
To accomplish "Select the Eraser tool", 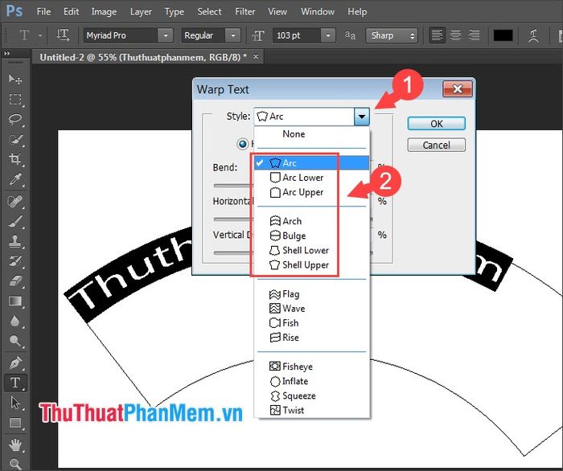I will (x=15, y=281).
